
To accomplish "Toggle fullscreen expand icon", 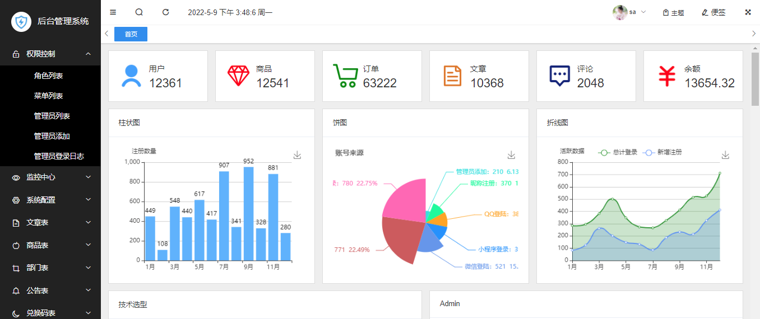I will [x=748, y=12].
